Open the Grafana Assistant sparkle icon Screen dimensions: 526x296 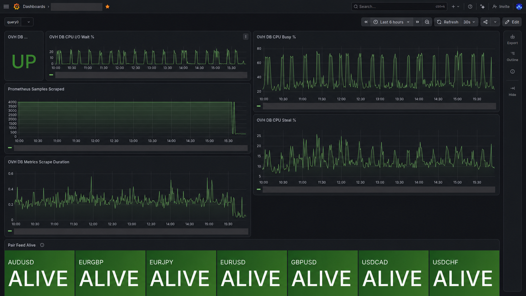pyautogui.click(x=482, y=7)
